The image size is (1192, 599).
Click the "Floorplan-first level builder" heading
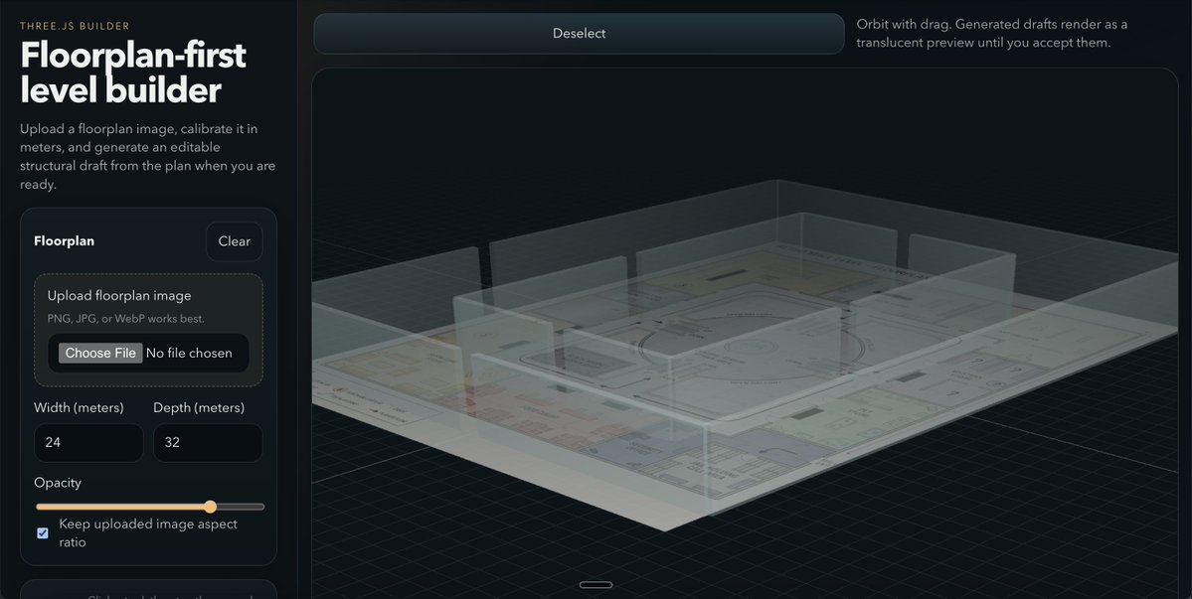coord(133,73)
